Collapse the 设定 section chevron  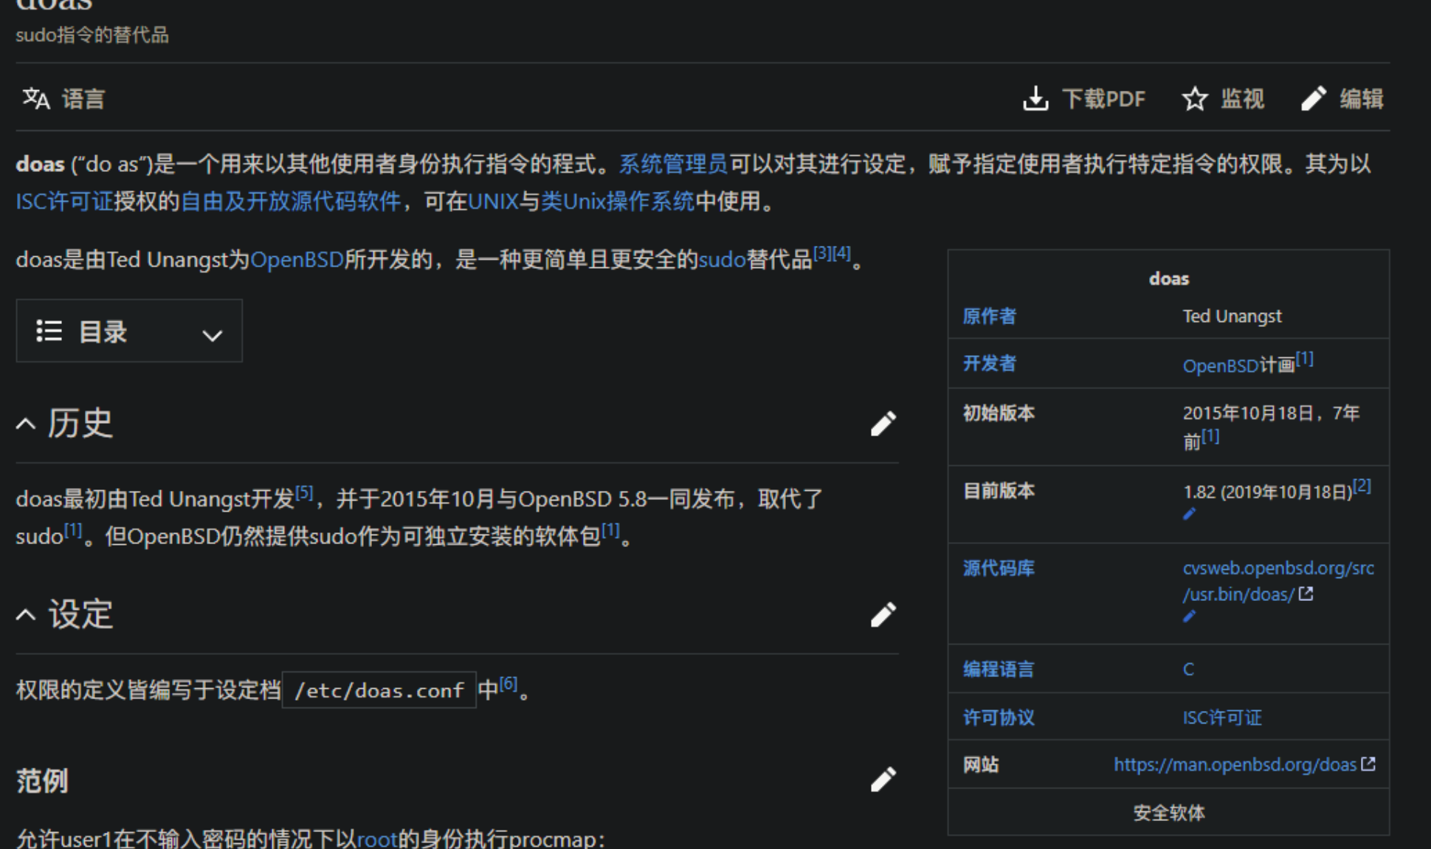[26, 615]
